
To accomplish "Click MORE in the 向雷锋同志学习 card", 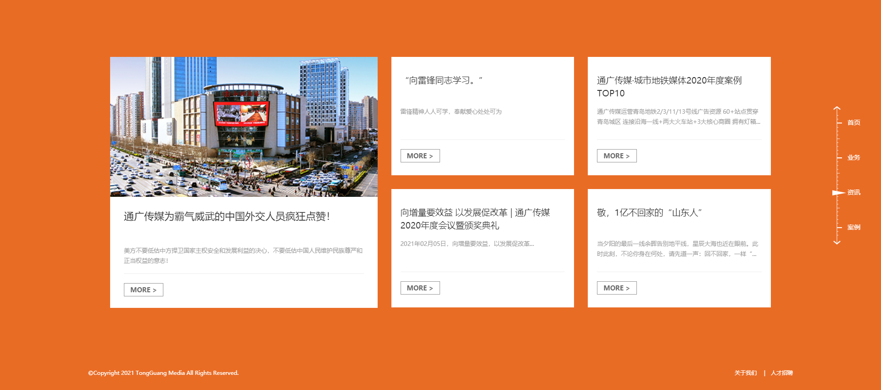I will (420, 156).
